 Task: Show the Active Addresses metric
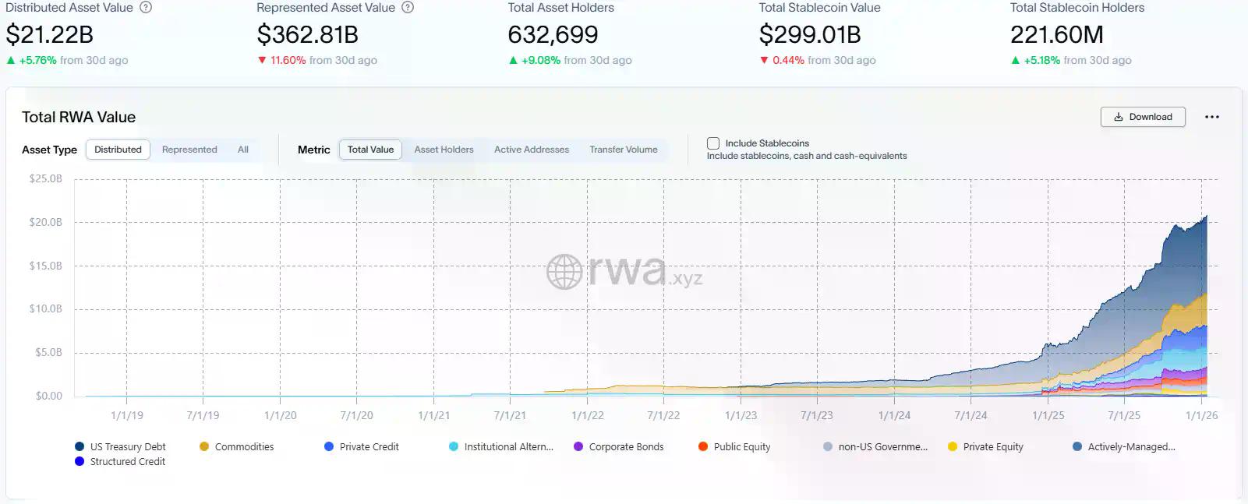[x=532, y=150]
